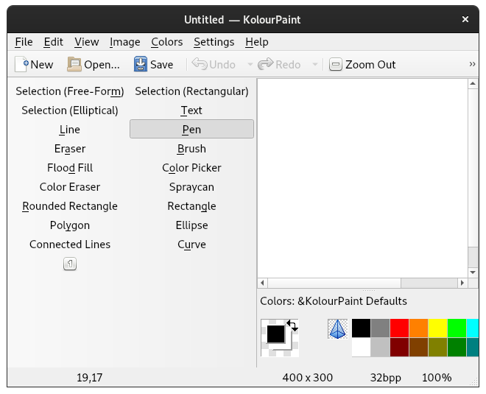Expand the Undo history dropdown arrow
The height and width of the screenshot is (394, 486).
[250, 65]
